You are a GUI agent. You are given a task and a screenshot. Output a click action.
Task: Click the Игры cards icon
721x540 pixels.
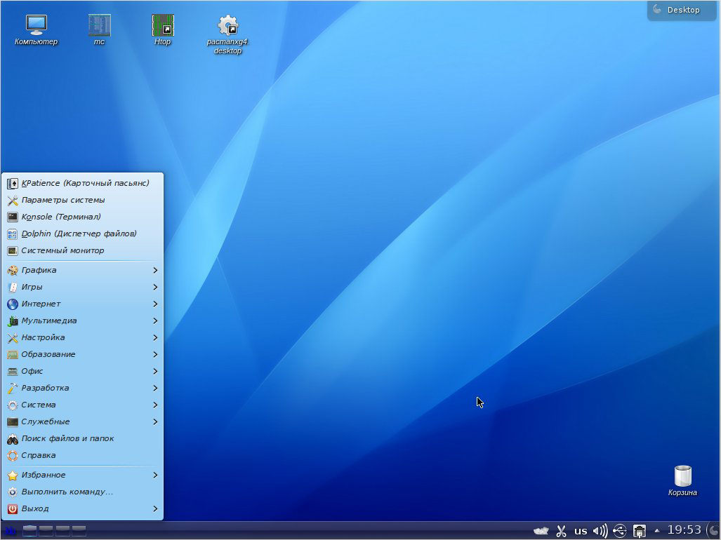(x=13, y=288)
